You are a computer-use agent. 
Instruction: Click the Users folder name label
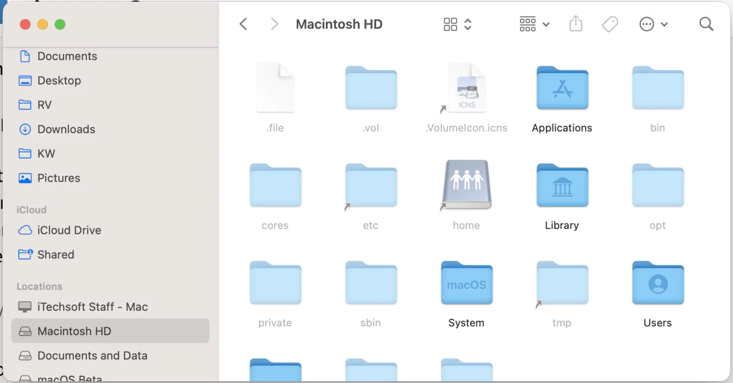coord(657,323)
